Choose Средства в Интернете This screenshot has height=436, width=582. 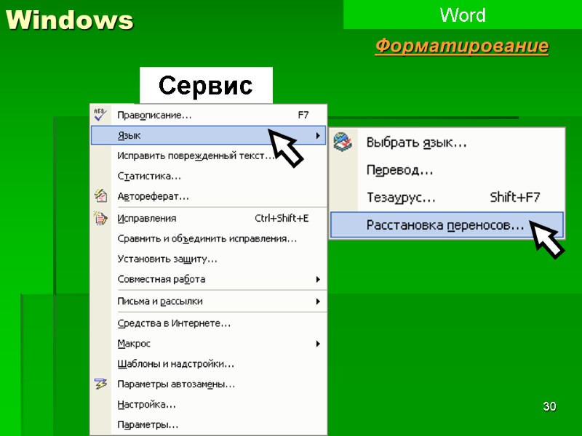click(209, 323)
